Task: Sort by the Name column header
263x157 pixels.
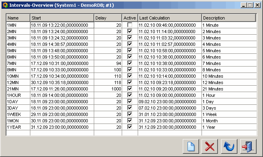Action: 18,18
